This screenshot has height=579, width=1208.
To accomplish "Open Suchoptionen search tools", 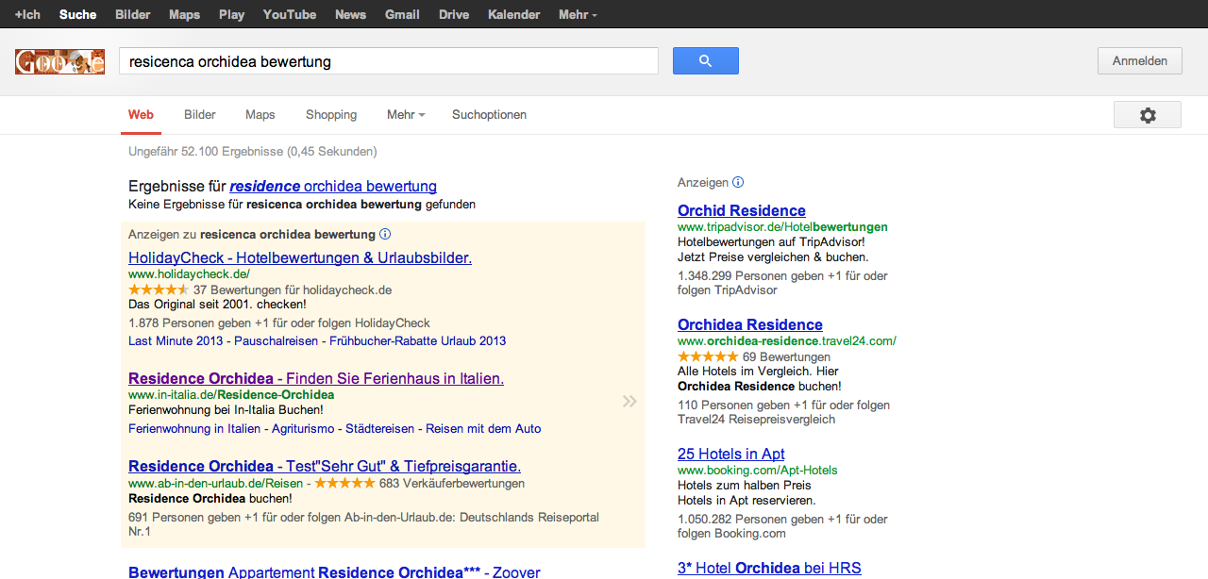I will pos(489,115).
